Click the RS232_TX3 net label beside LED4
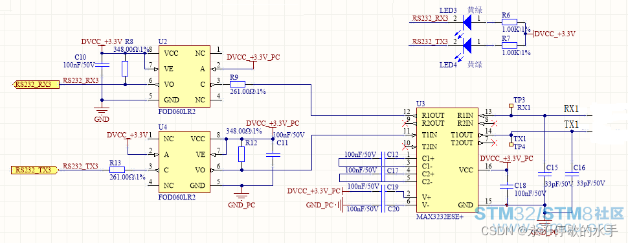The image size is (628, 243). (x=430, y=41)
